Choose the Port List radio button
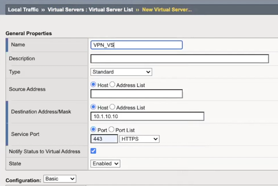Image resolution: width=278 pixels, height=186 pixels. click(x=112, y=130)
